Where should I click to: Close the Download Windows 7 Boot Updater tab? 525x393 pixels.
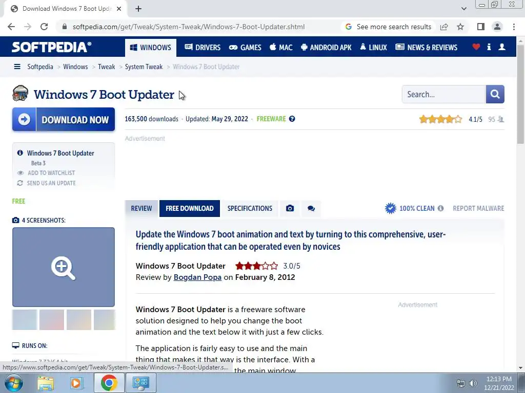tap(119, 9)
